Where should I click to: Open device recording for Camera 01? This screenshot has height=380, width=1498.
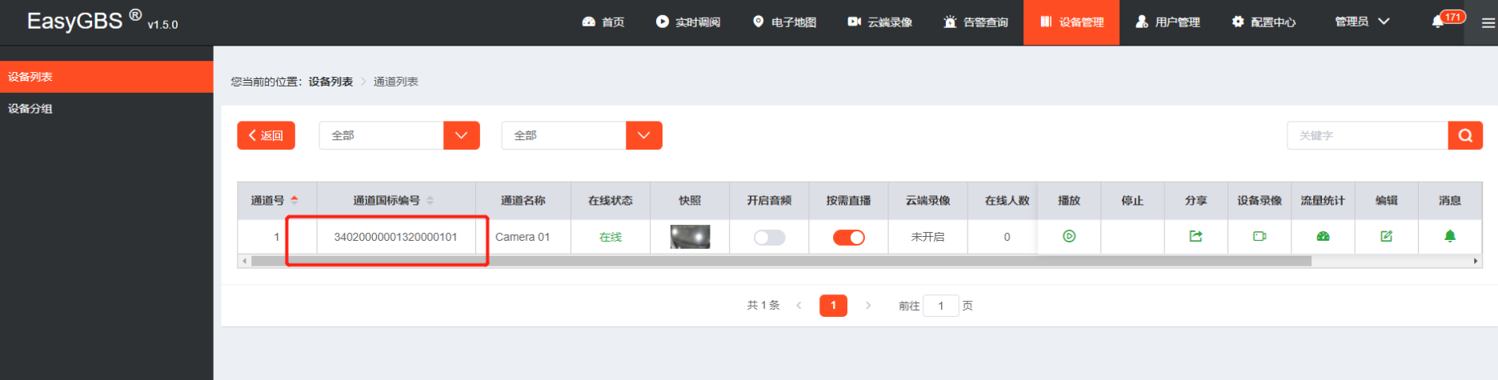pyautogui.click(x=1259, y=236)
